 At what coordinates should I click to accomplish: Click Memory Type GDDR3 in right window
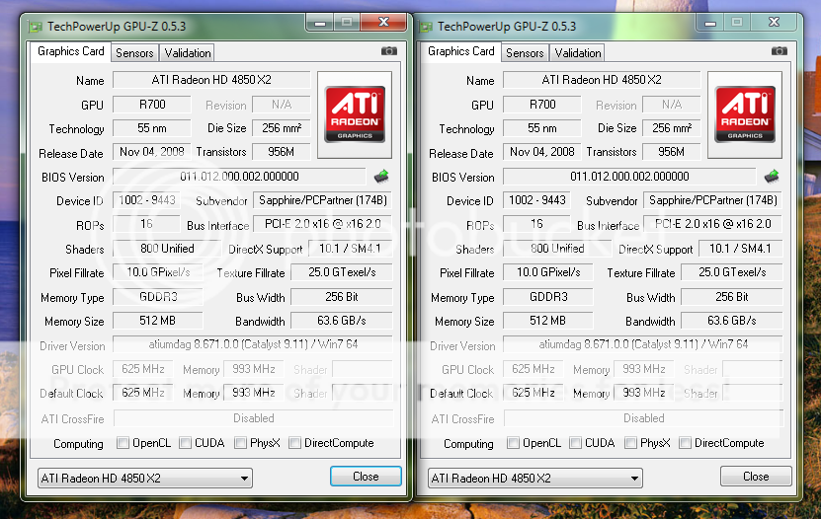(x=547, y=297)
